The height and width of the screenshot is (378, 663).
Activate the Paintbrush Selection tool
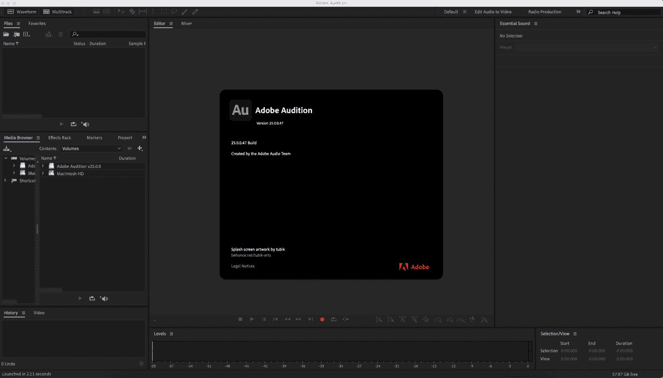click(184, 12)
